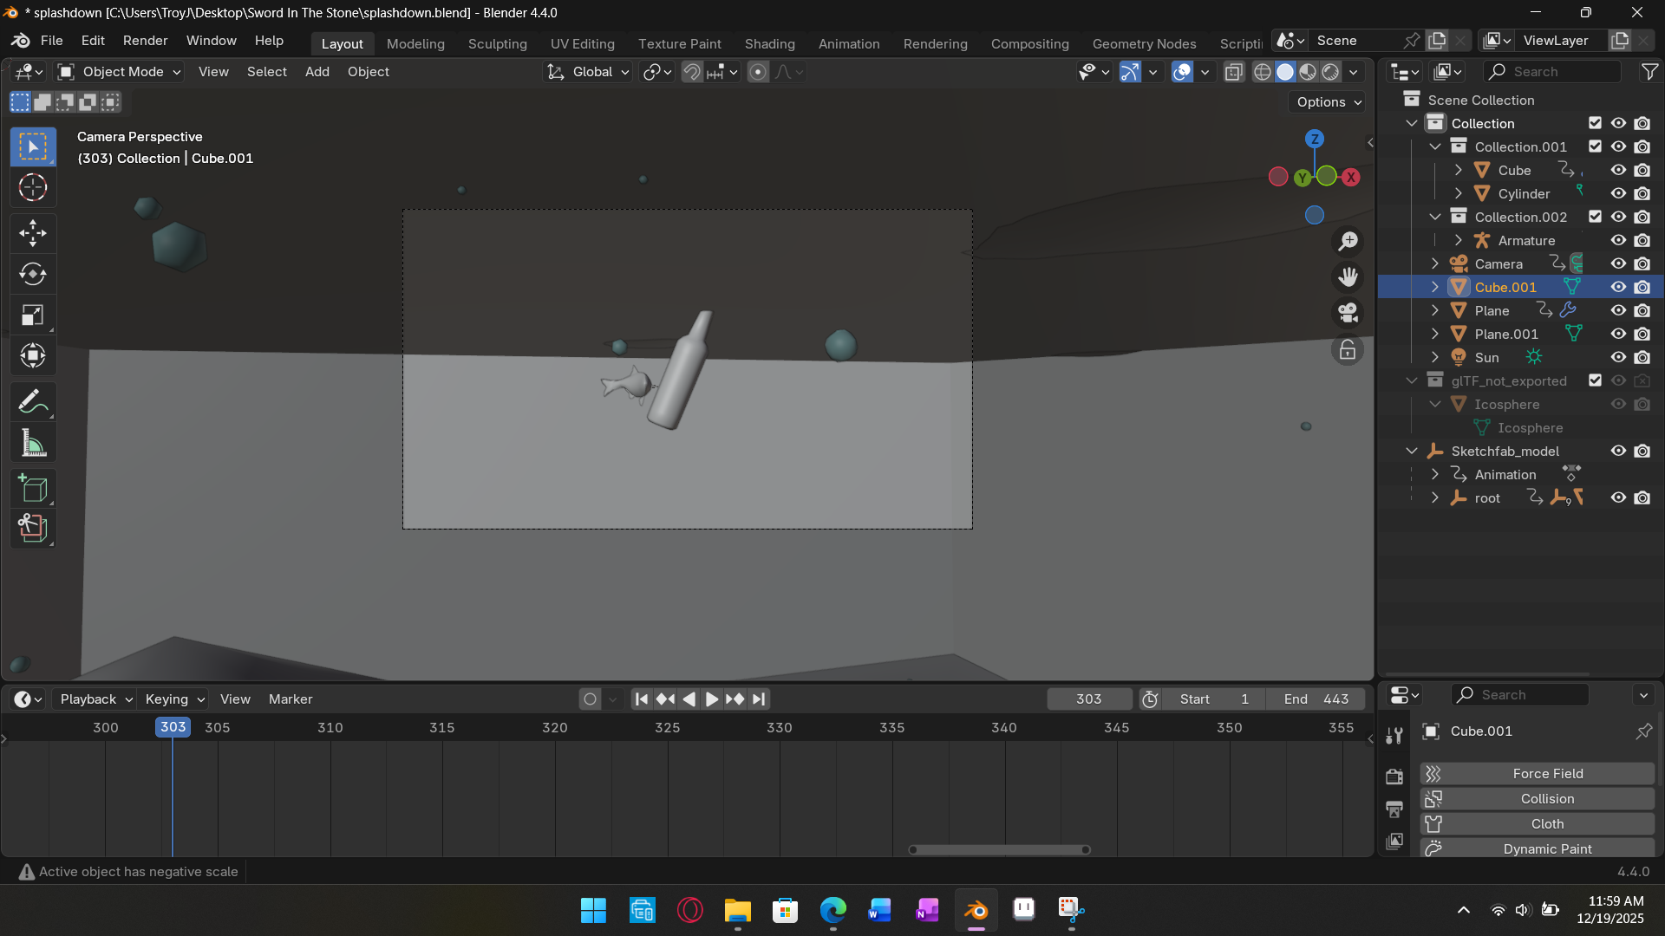Open the View Layer properties tab icon
Image resolution: width=1665 pixels, height=936 pixels.
pos(1394,841)
